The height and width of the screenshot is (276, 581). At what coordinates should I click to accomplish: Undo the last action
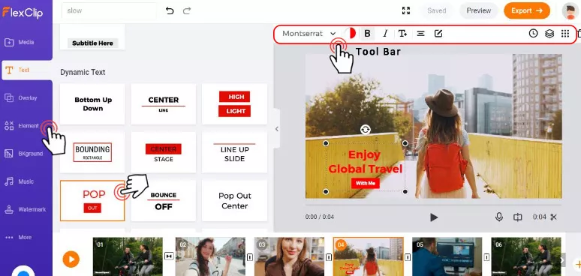click(170, 10)
